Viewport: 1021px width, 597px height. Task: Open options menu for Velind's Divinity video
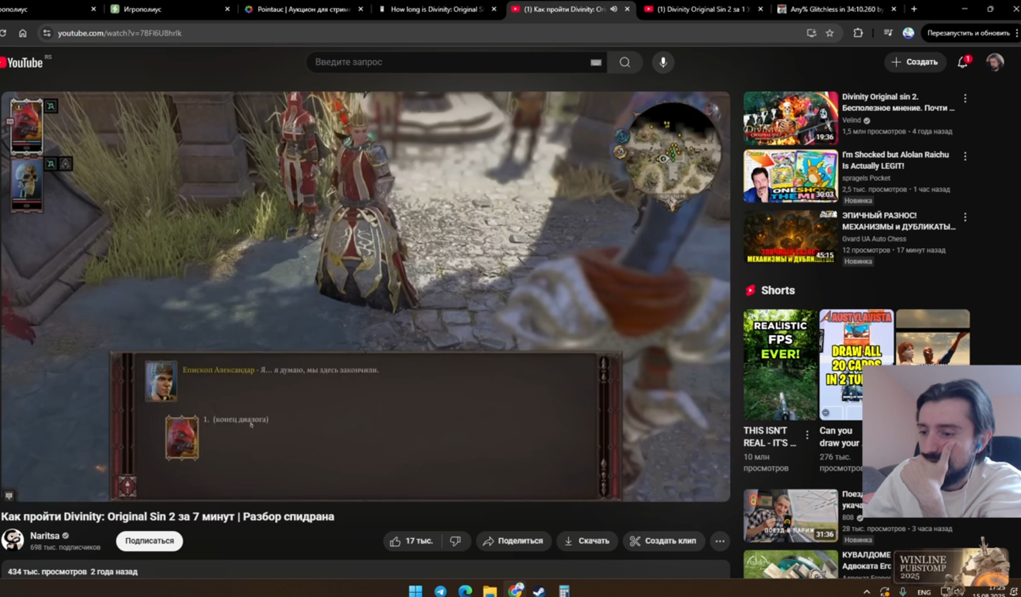[965, 98]
